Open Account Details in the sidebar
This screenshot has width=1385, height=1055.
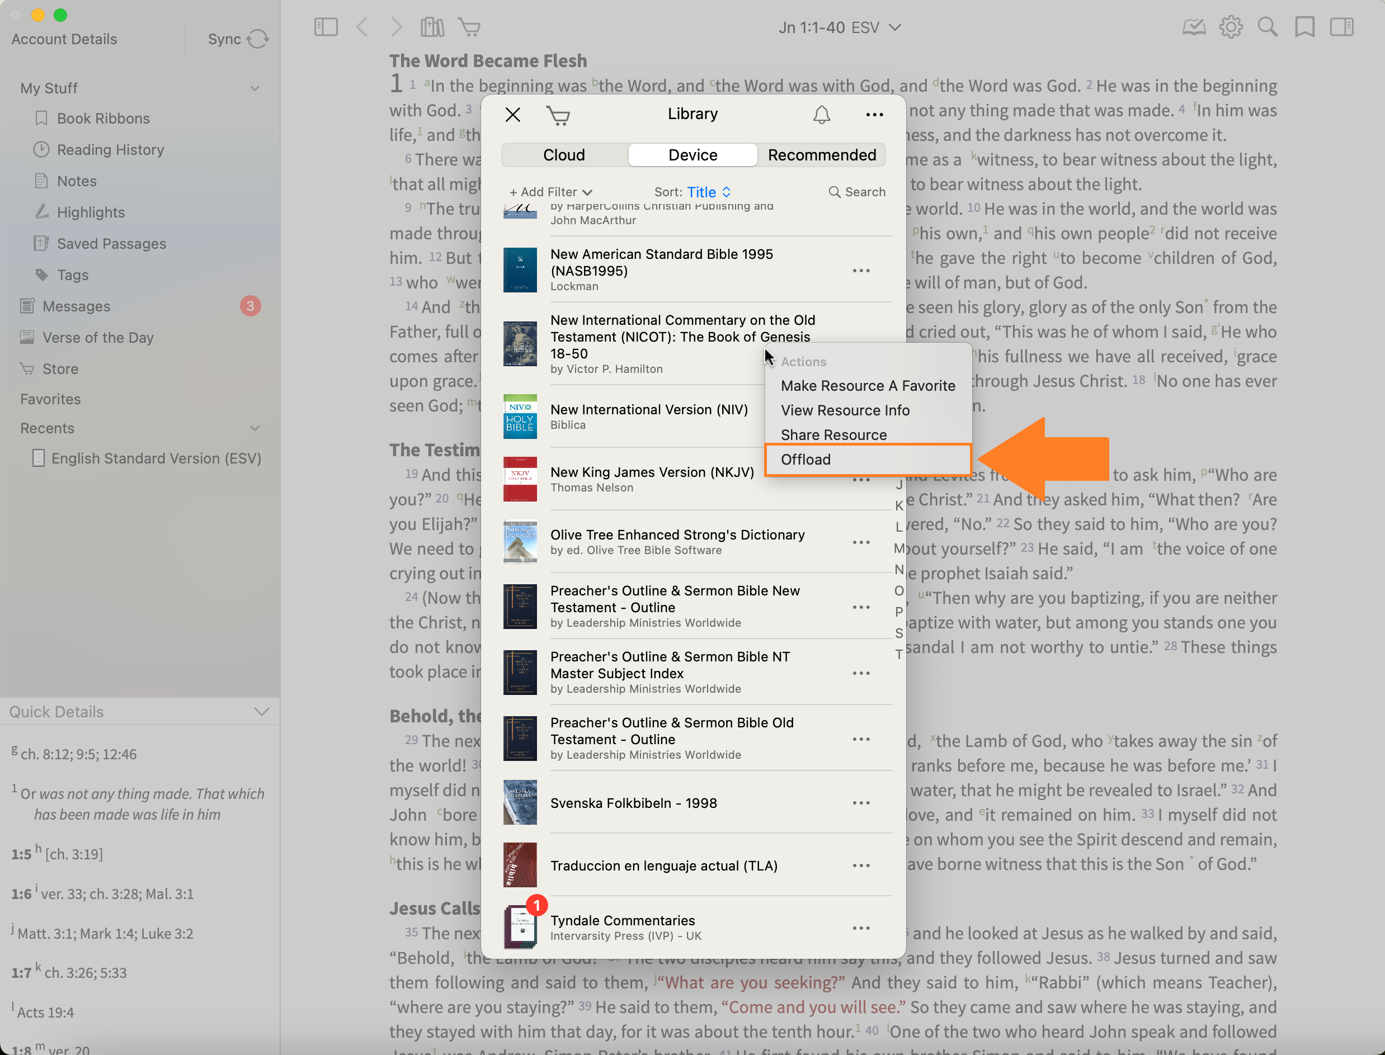64,39
